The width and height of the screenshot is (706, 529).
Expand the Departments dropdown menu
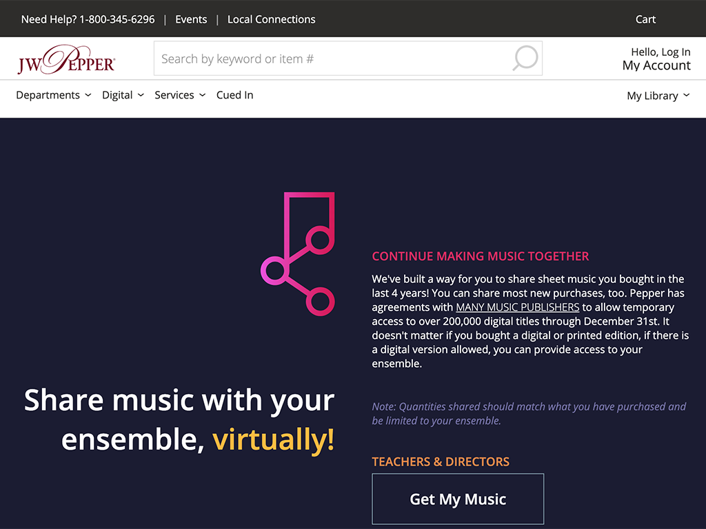point(53,95)
